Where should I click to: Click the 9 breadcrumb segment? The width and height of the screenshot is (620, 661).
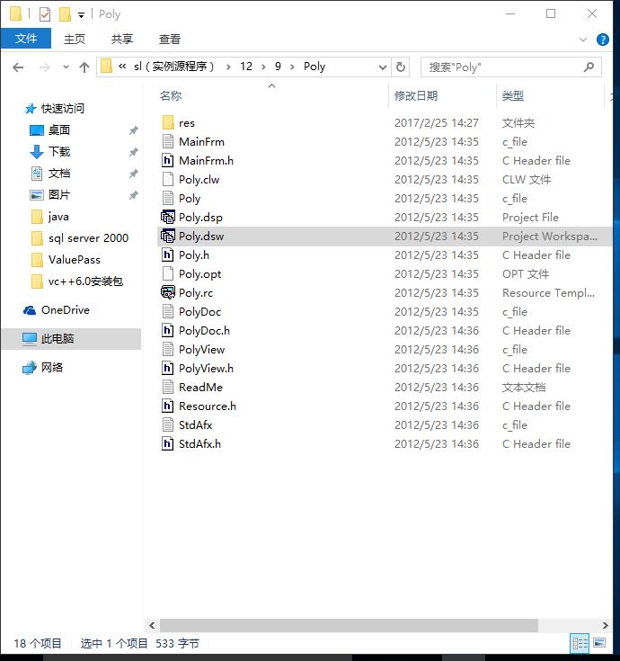pos(278,67)
